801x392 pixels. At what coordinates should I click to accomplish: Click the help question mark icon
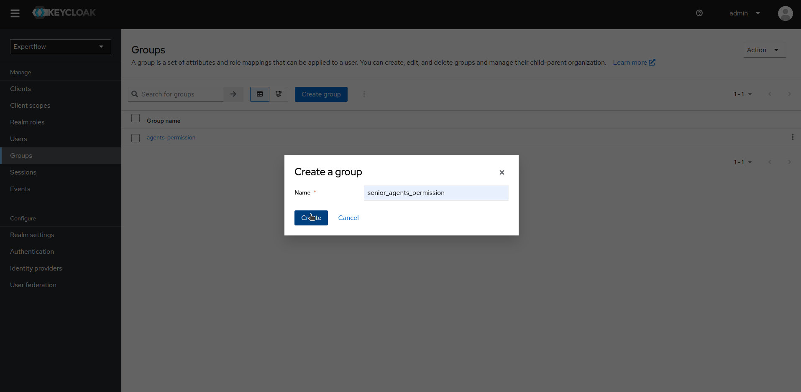point(699,13)
